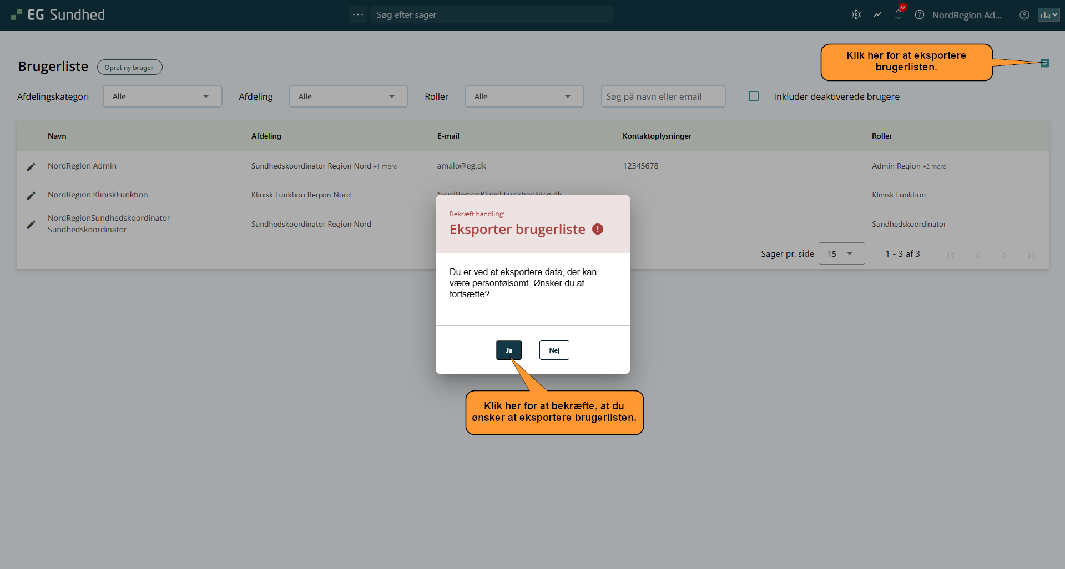Click the Søg efter sager field
Screen dimensions: 1065x569
point(492,14)
